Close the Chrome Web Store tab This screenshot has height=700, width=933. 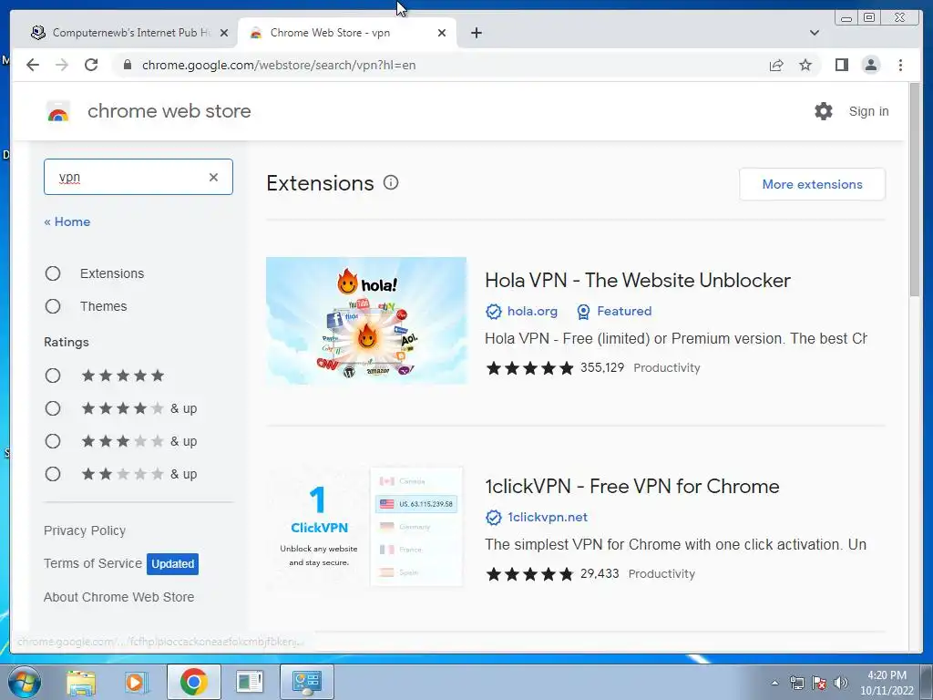442,33
